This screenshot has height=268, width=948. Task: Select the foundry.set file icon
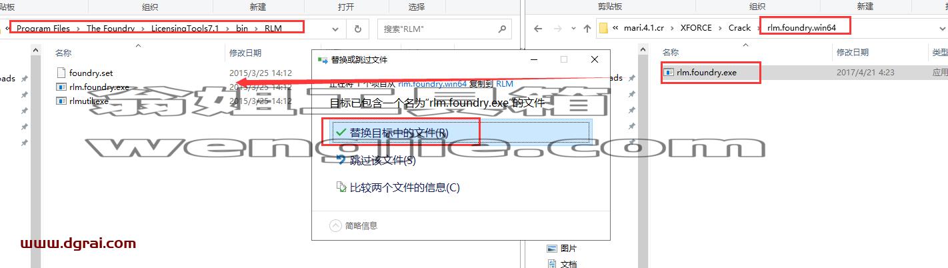[x=61, y=73]
